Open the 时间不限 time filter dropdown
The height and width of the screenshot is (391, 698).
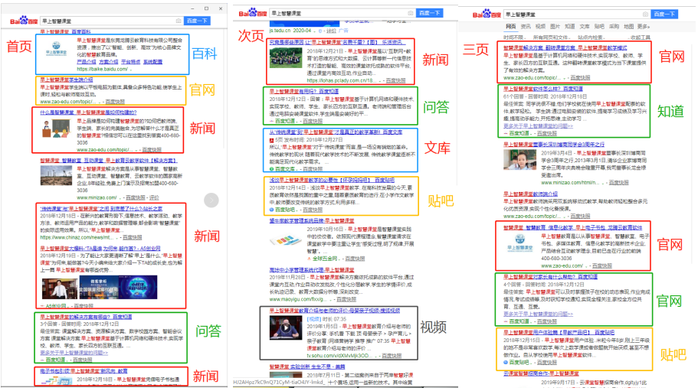tap(514, 37)
